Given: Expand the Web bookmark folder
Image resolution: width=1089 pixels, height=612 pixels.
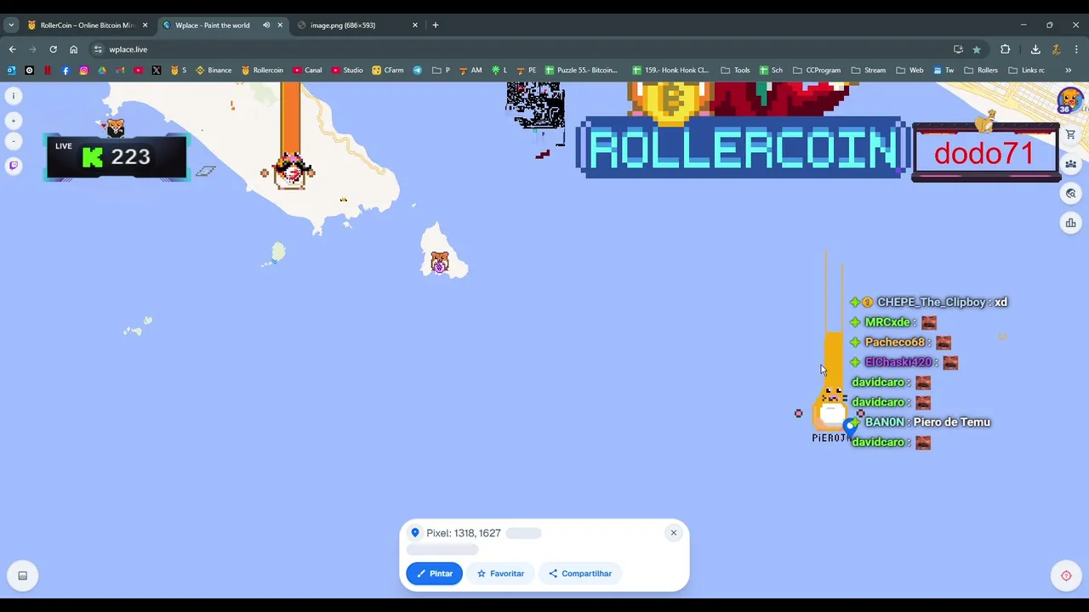Looking at the screenshot, I should (x=909, y=71).
